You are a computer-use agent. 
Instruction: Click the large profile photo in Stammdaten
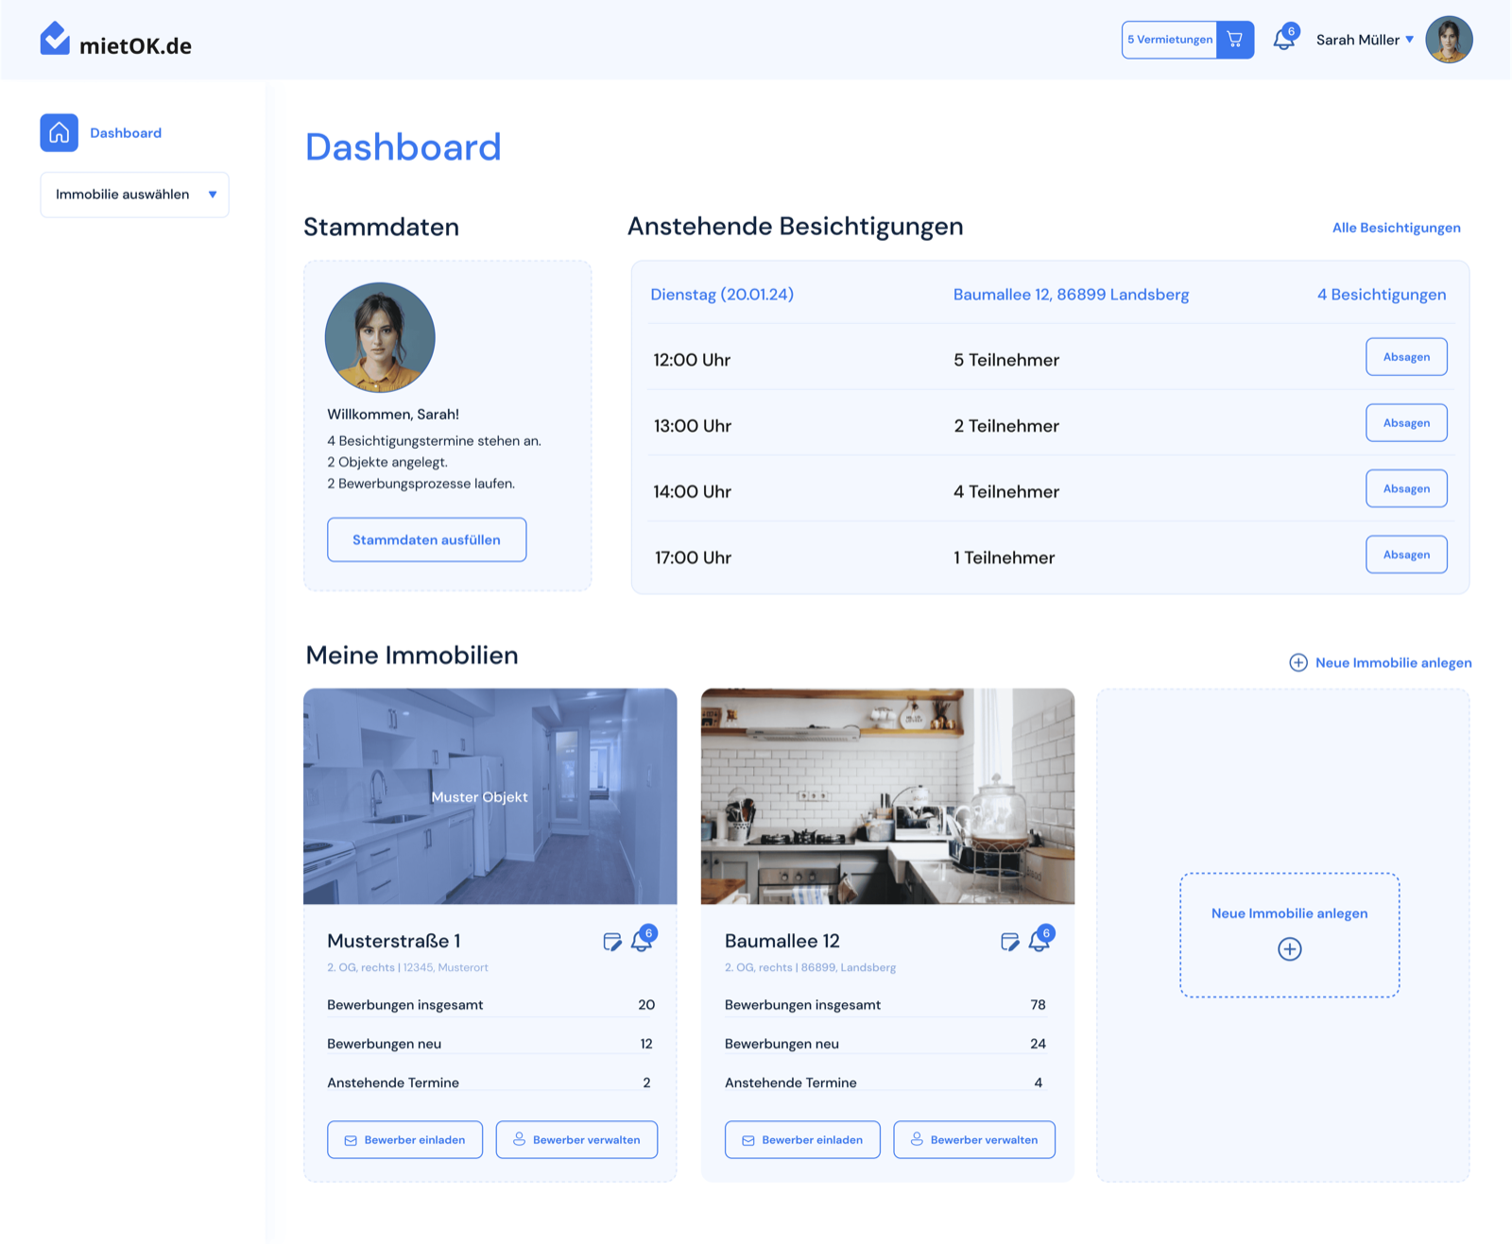tap(380, 337)
